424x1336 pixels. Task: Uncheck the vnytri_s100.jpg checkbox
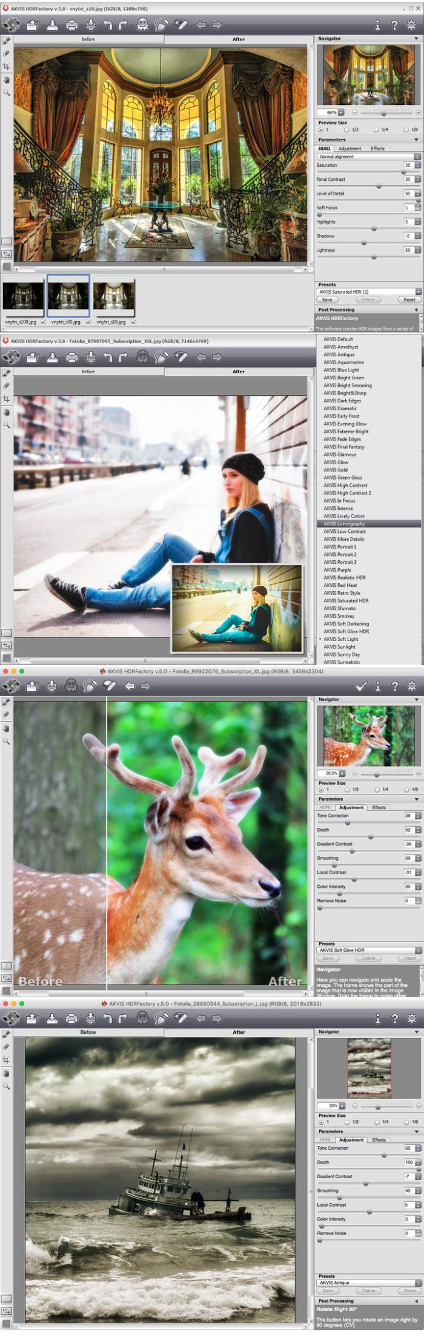tap(43, 322)
